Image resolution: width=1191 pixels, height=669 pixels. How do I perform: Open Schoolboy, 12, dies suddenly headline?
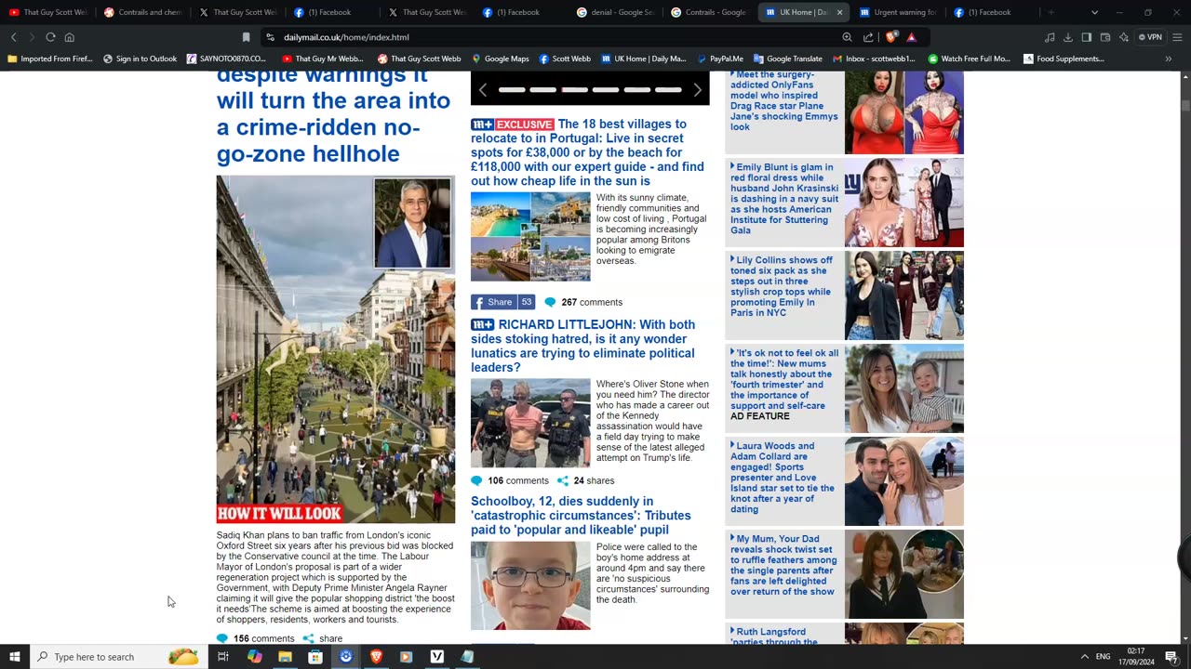pos(581,516)
